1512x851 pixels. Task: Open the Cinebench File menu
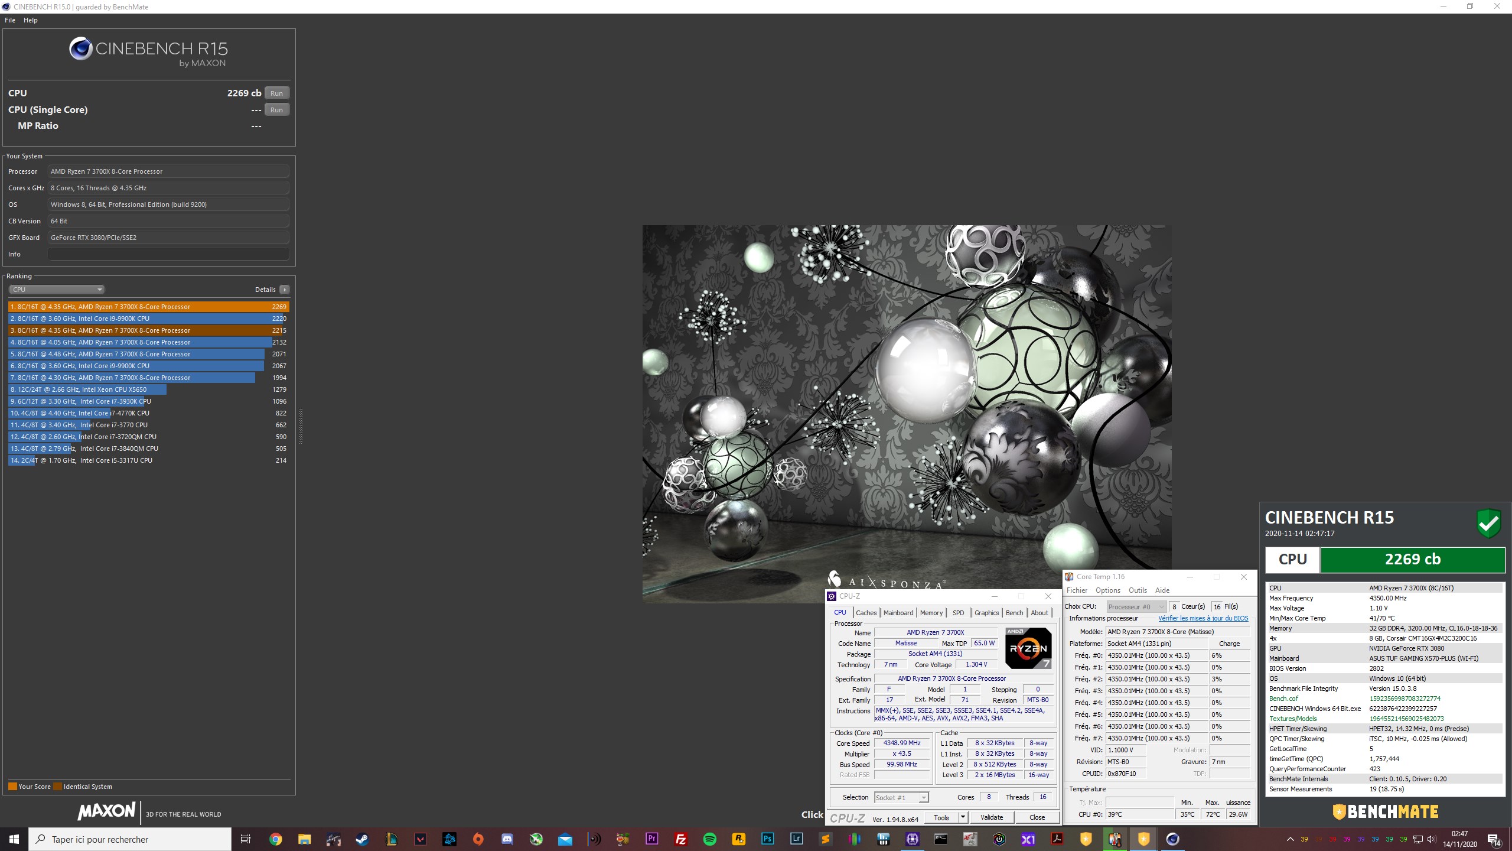[10, 20]
